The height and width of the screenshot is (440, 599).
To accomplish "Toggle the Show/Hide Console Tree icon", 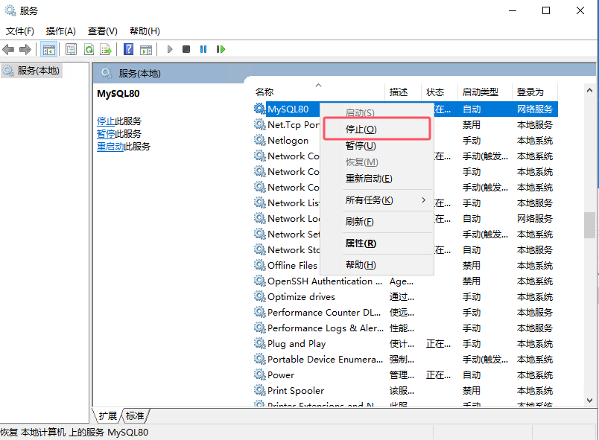I will coord(48,49).
